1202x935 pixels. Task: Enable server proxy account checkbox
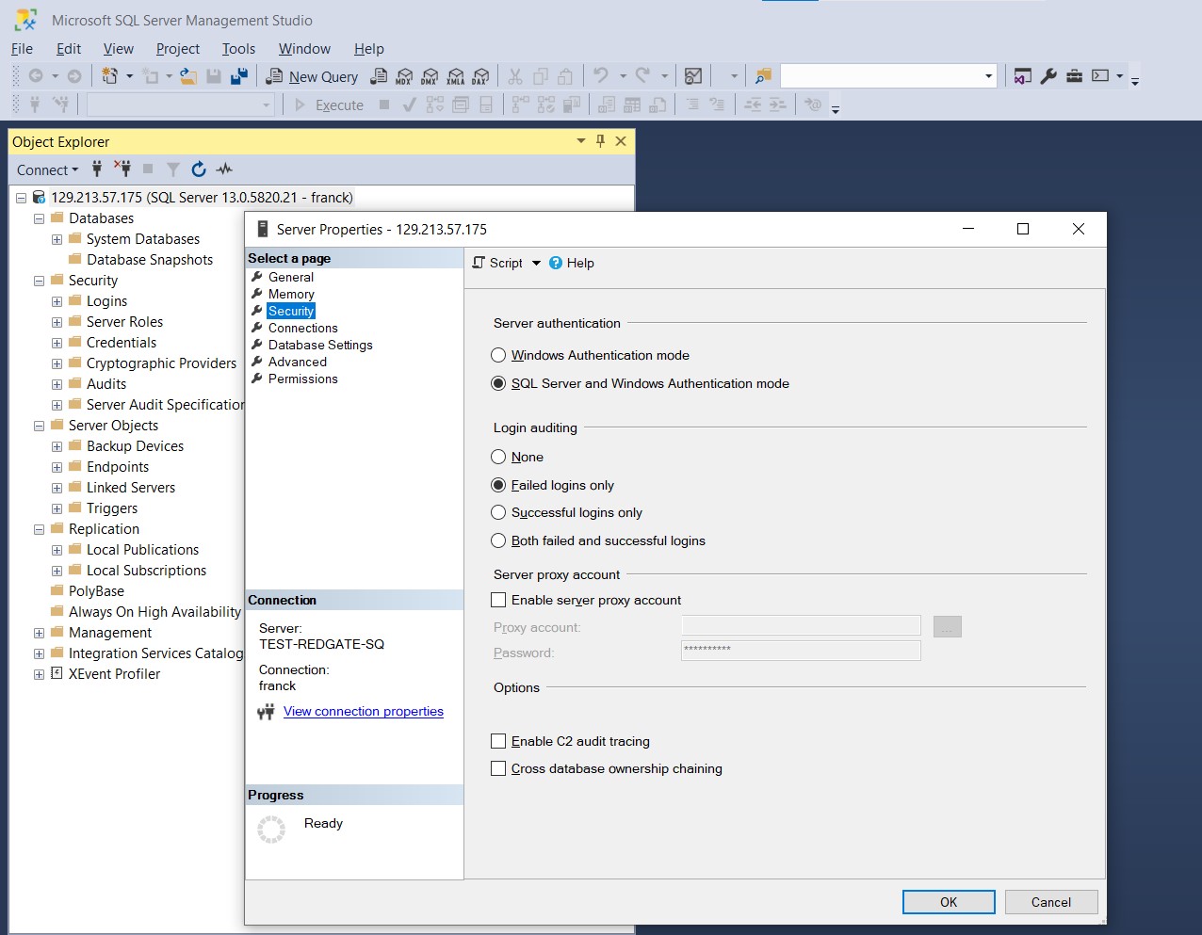tap(498, 600)
